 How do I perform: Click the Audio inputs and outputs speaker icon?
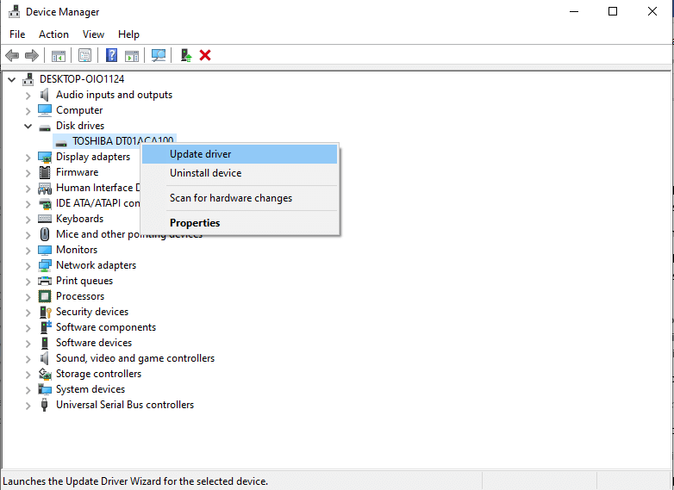(45, 95)
